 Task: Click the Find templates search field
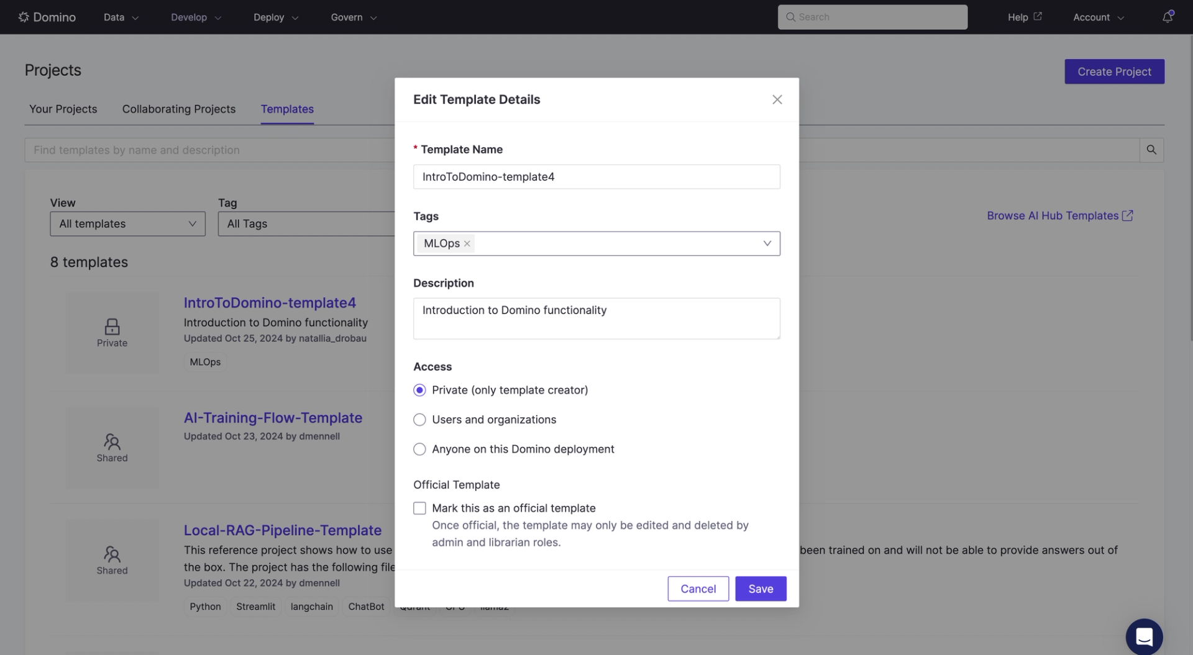(x=582, y=150)
